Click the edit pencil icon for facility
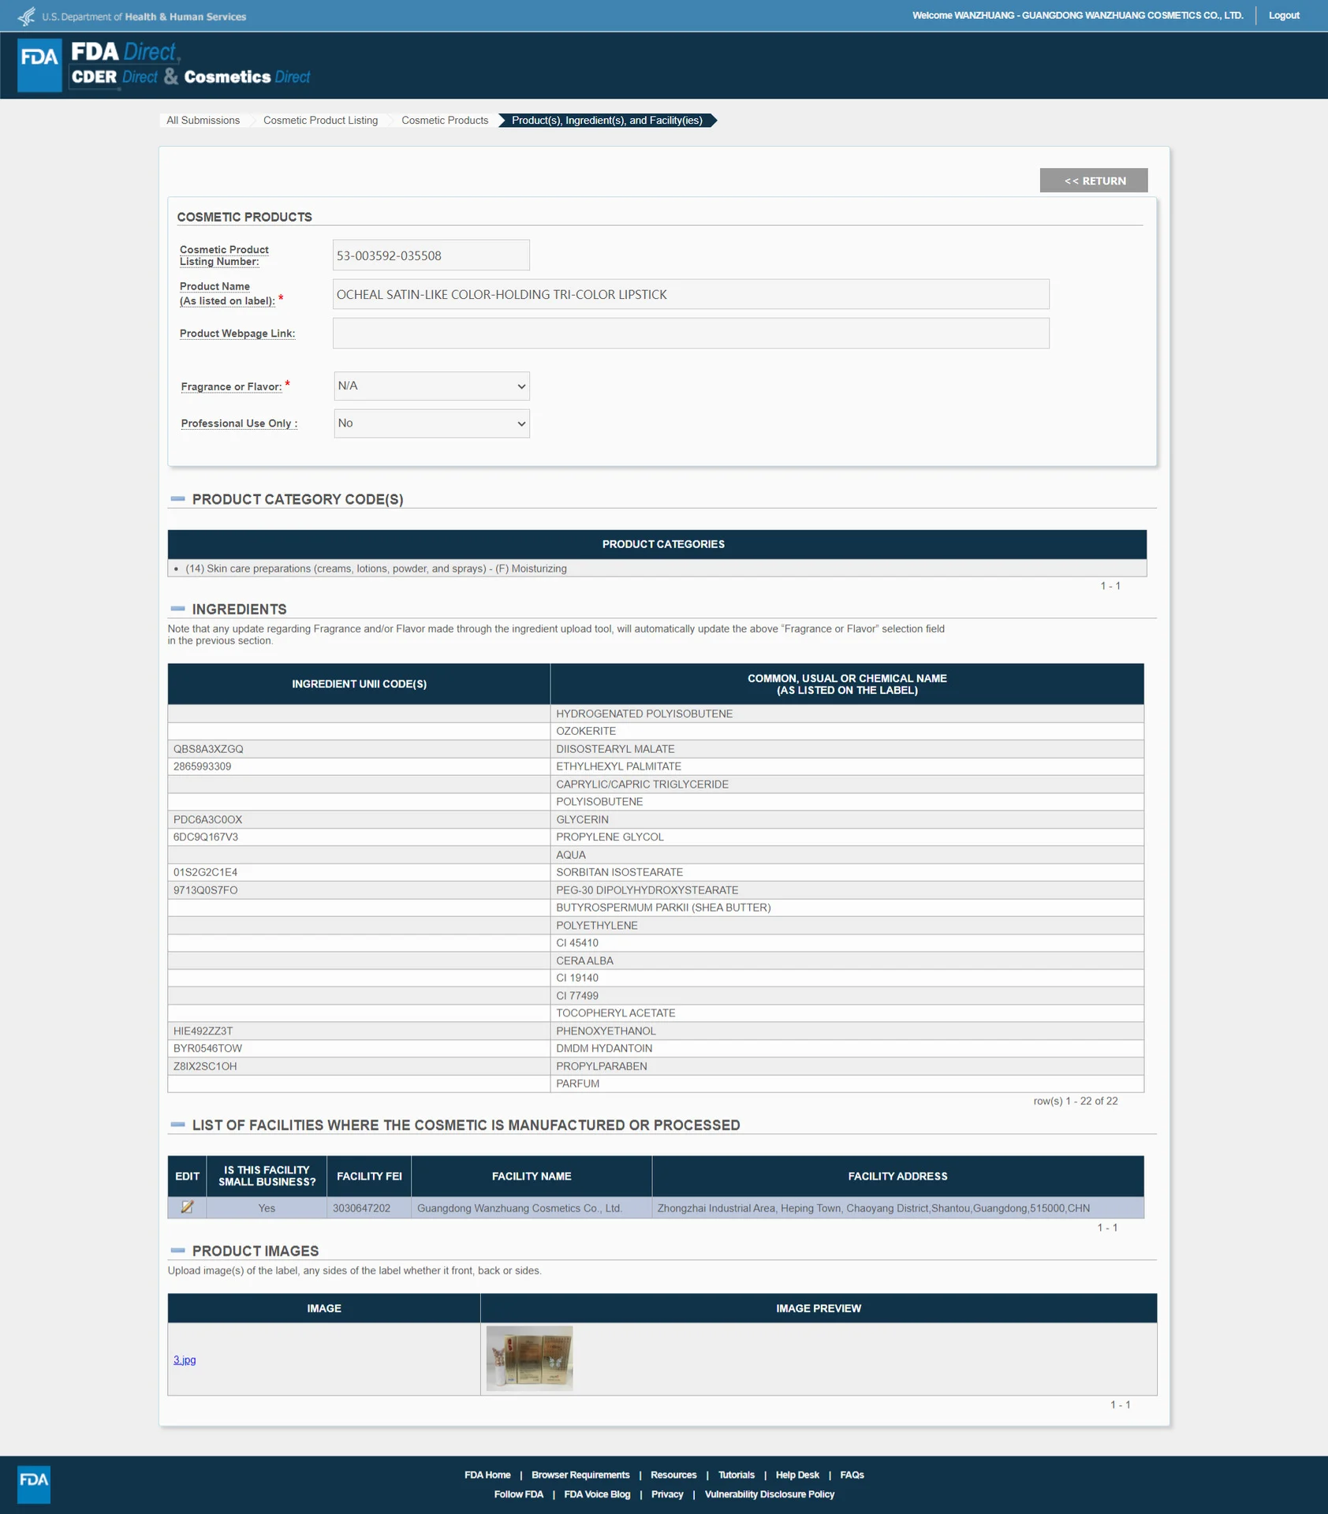 tap(187, 1207)
